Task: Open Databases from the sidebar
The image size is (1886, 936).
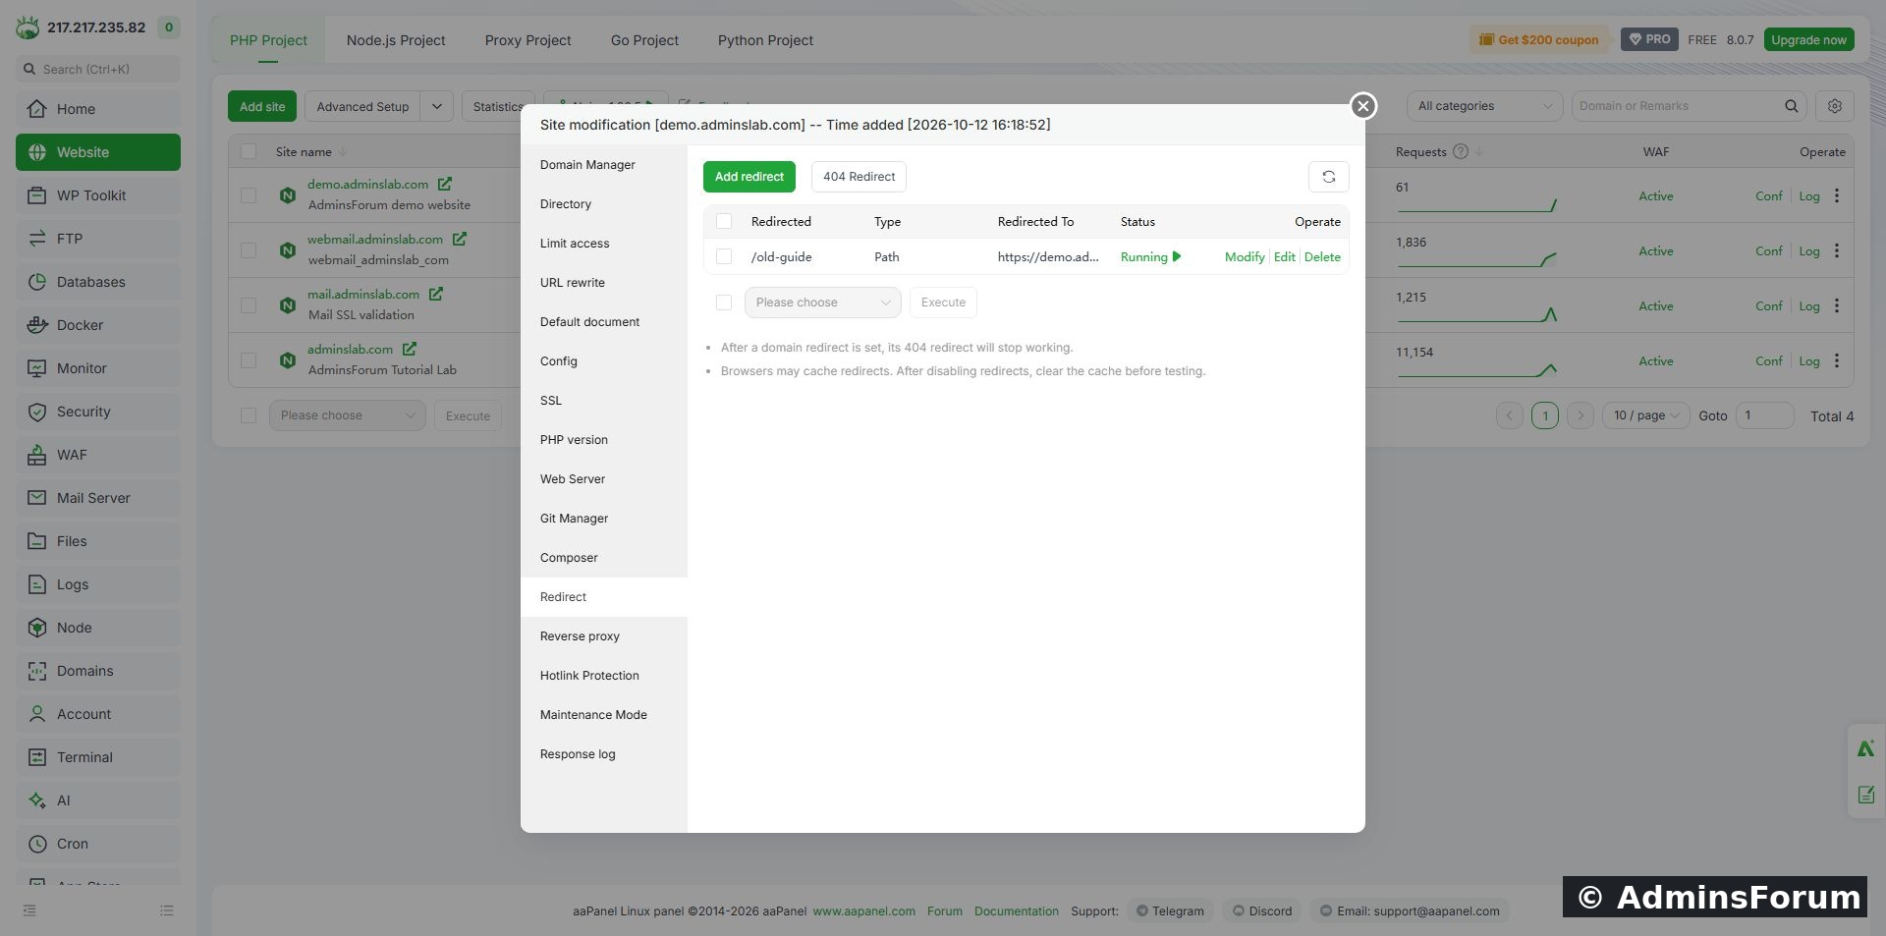Action: tap(98, 282)
